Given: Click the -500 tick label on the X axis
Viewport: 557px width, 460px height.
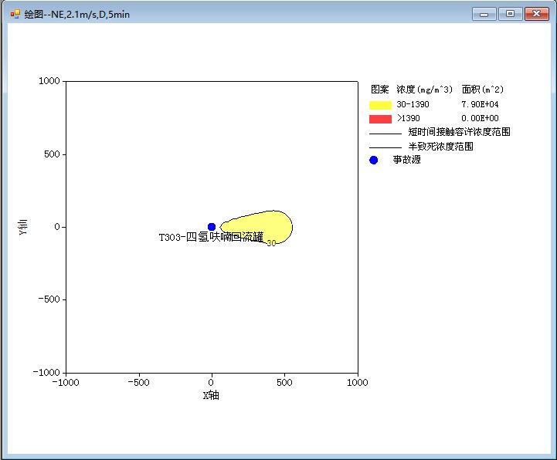Looking at the screenshot, I should coord(138,383).
